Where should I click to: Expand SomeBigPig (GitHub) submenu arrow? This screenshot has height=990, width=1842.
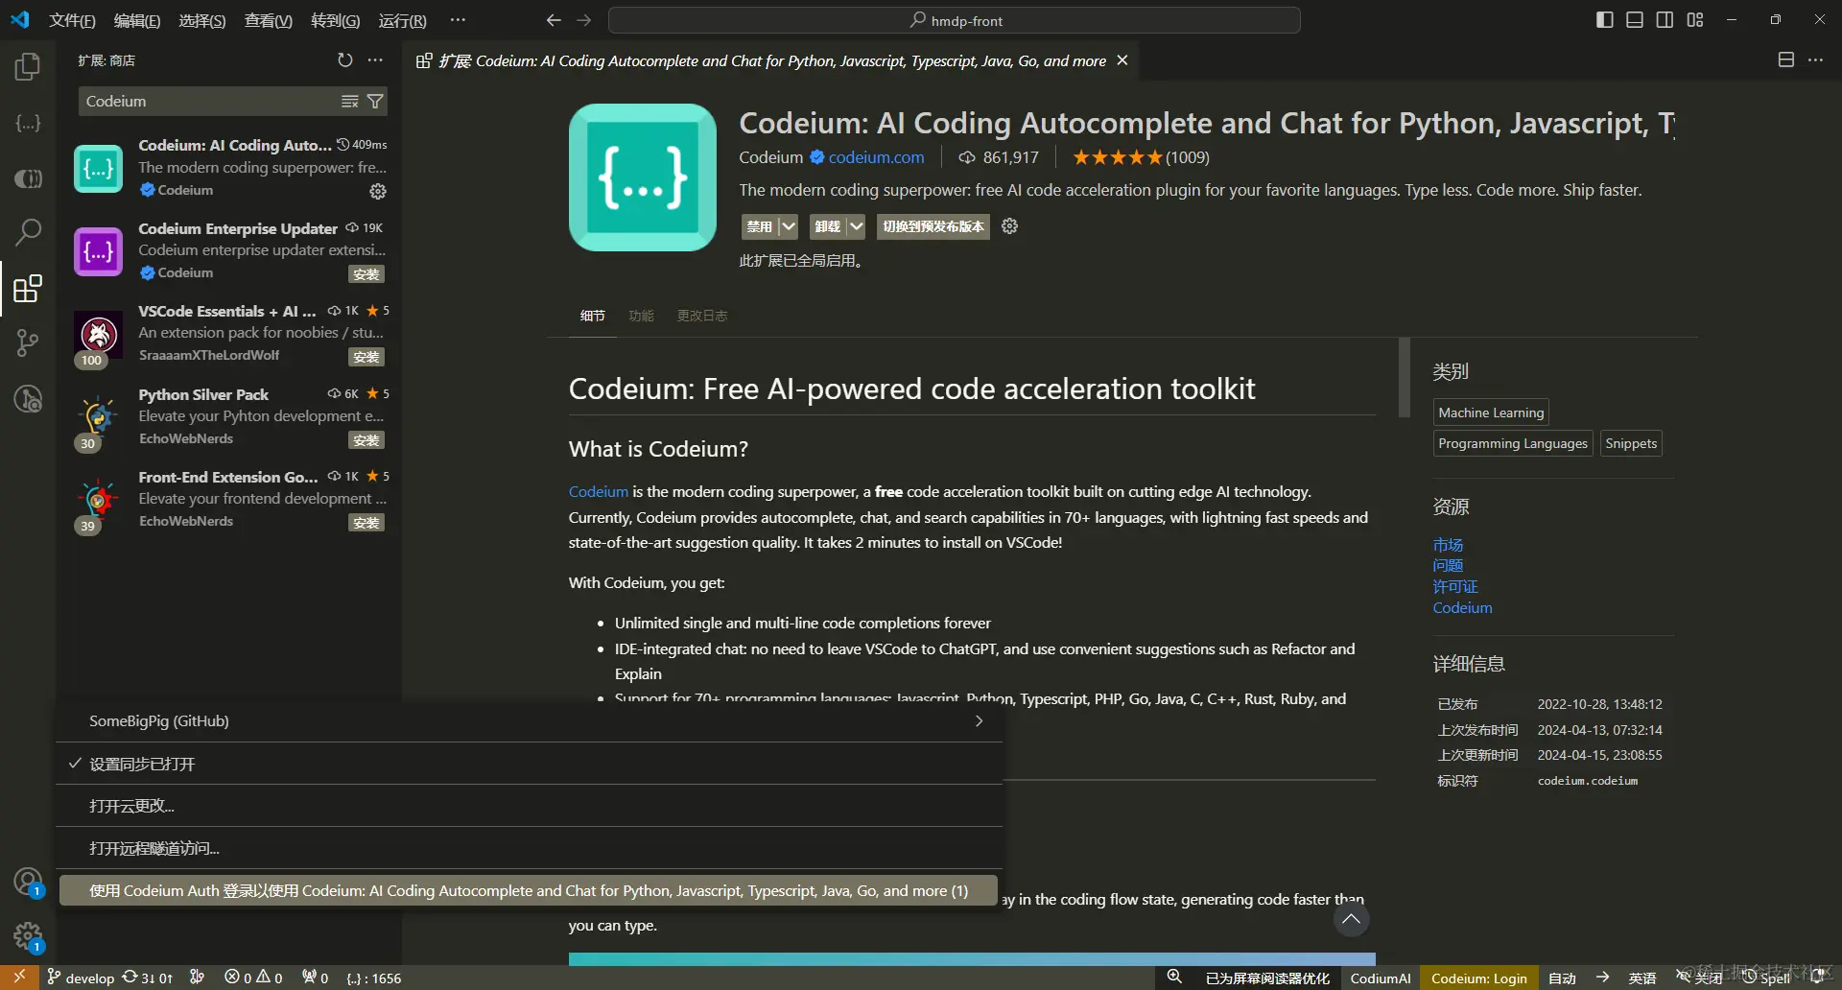[x=979, y=721]
